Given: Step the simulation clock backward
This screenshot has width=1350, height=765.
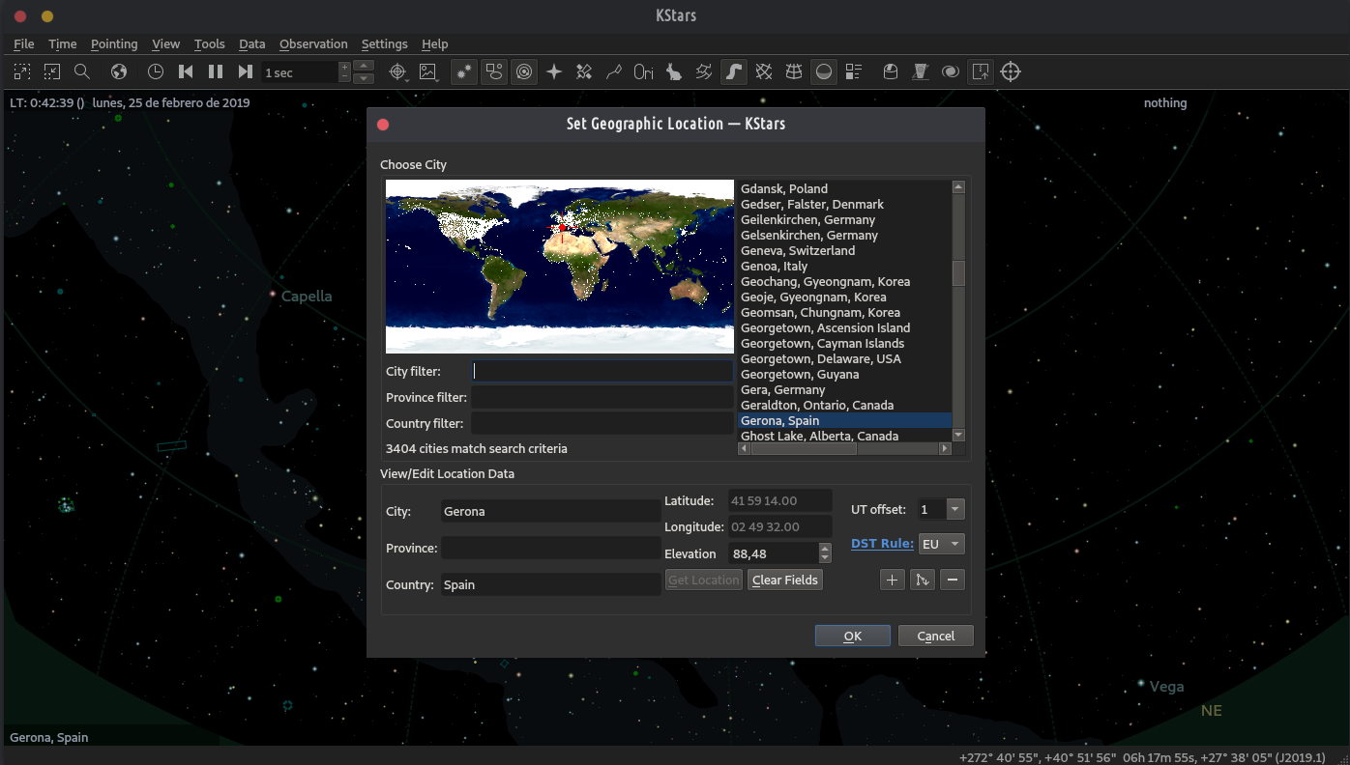Looking at the screenshot, I should 186,71.
